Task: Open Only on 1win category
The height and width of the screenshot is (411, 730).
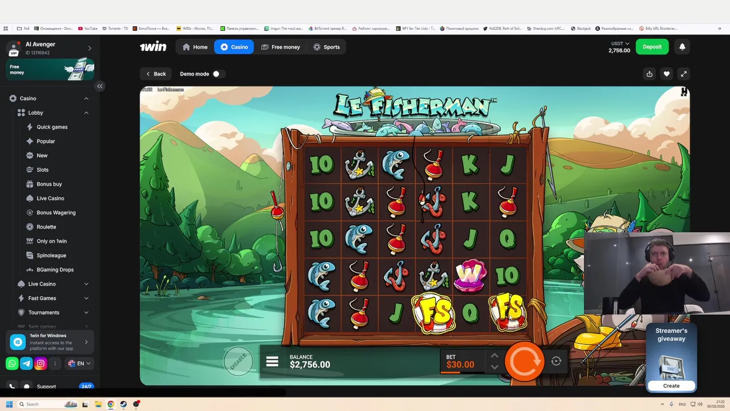Action: (51, 241)
